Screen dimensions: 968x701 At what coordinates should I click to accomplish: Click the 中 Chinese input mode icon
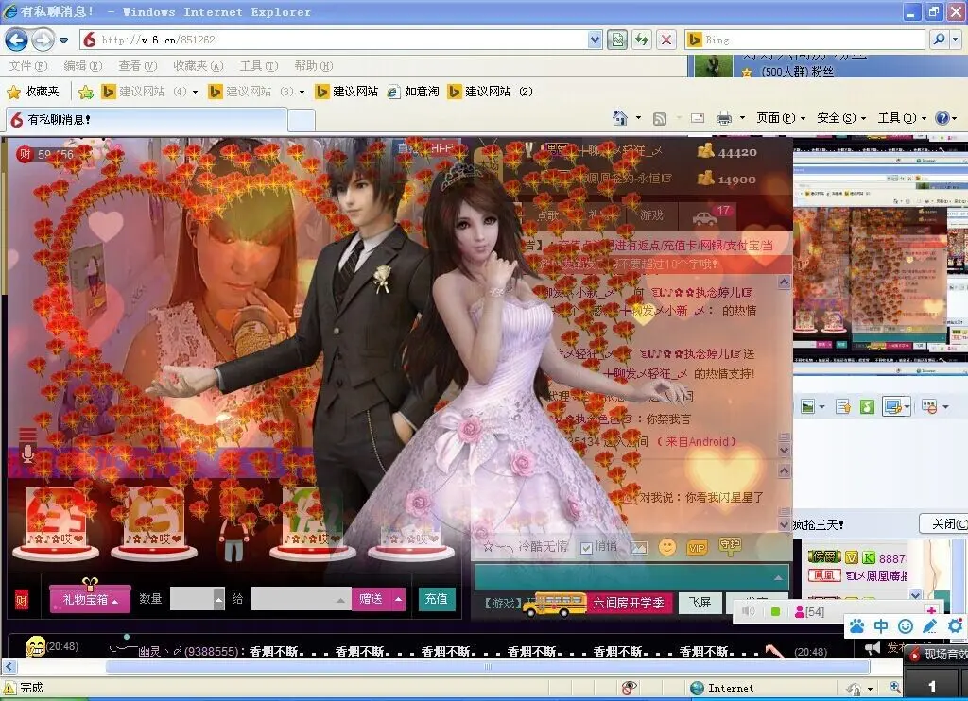[881, 627]
